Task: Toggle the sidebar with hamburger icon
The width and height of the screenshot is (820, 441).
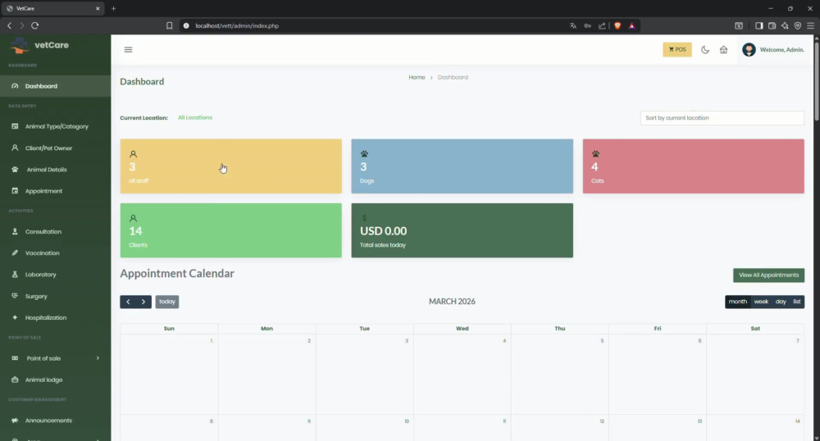Action: pyautogui.click(x=128, y=50)
